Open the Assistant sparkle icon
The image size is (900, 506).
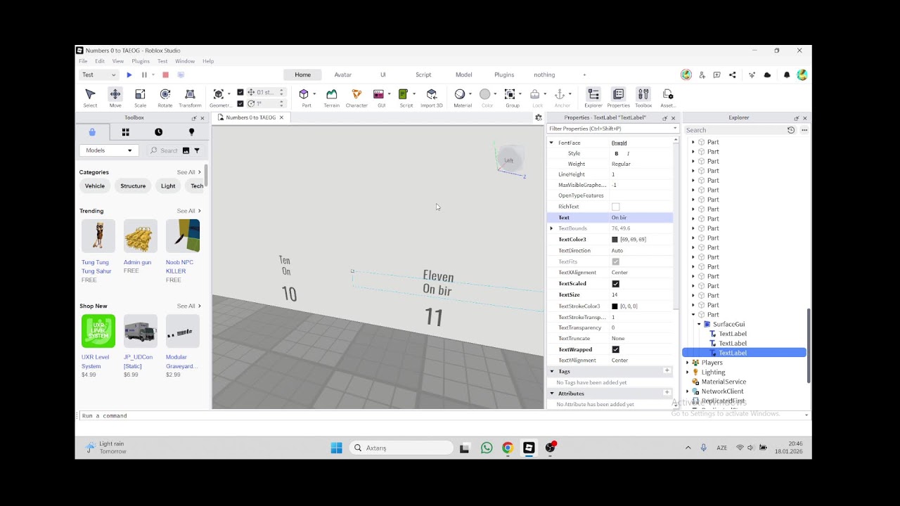pyautogui.click(x=752, y=74)
